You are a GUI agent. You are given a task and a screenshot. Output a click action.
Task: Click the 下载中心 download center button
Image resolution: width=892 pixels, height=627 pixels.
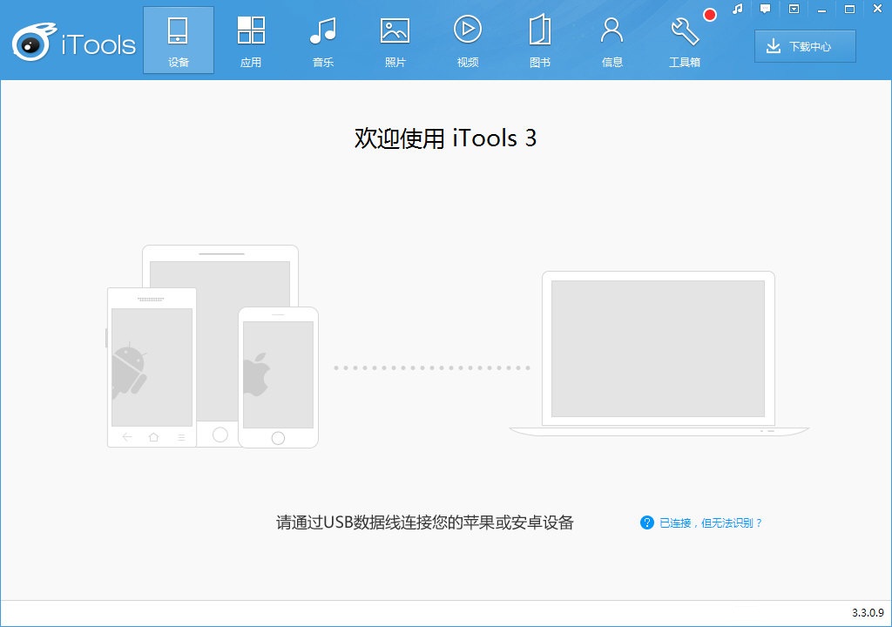click(x=805, y=46)
